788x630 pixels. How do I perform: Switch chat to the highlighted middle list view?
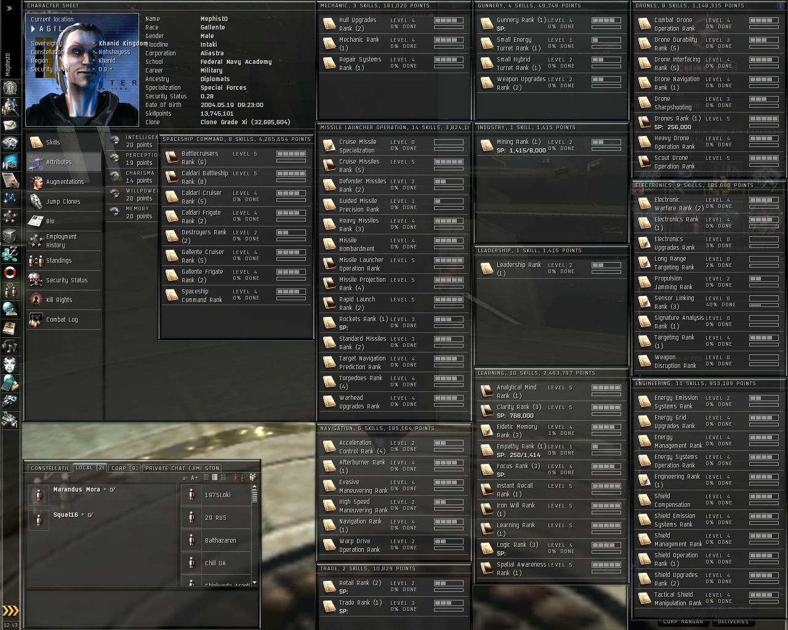tap(214, 477)
